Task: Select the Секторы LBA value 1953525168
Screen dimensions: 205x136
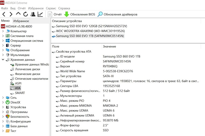Action: (111, 86)
